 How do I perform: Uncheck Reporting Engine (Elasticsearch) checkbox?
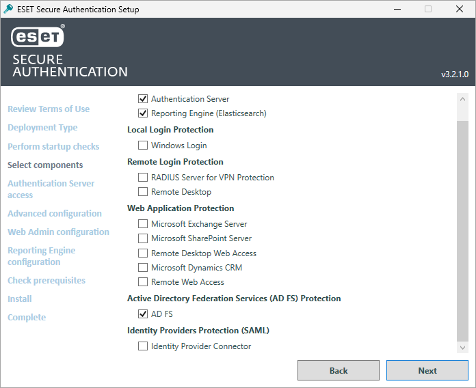143,113
